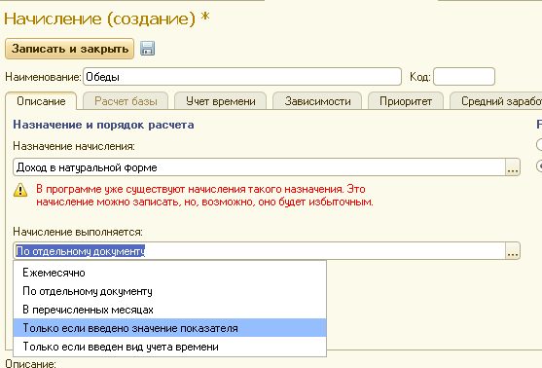
Task: Open the 'Приоритет' tab
Action: point(406,101)
